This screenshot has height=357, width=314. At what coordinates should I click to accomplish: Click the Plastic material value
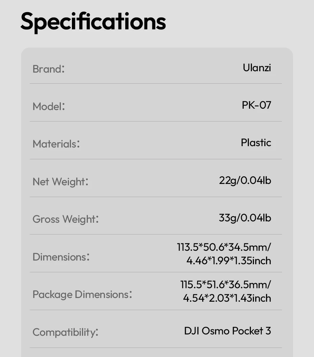pyautogui.click(x=256, y=142)
